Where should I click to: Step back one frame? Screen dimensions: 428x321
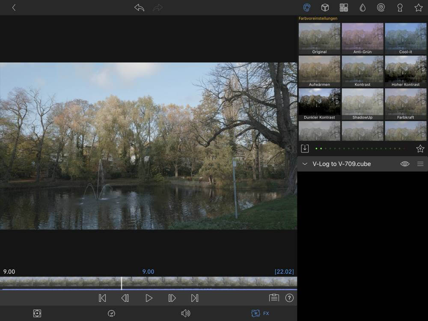click(x=125, y=298)
